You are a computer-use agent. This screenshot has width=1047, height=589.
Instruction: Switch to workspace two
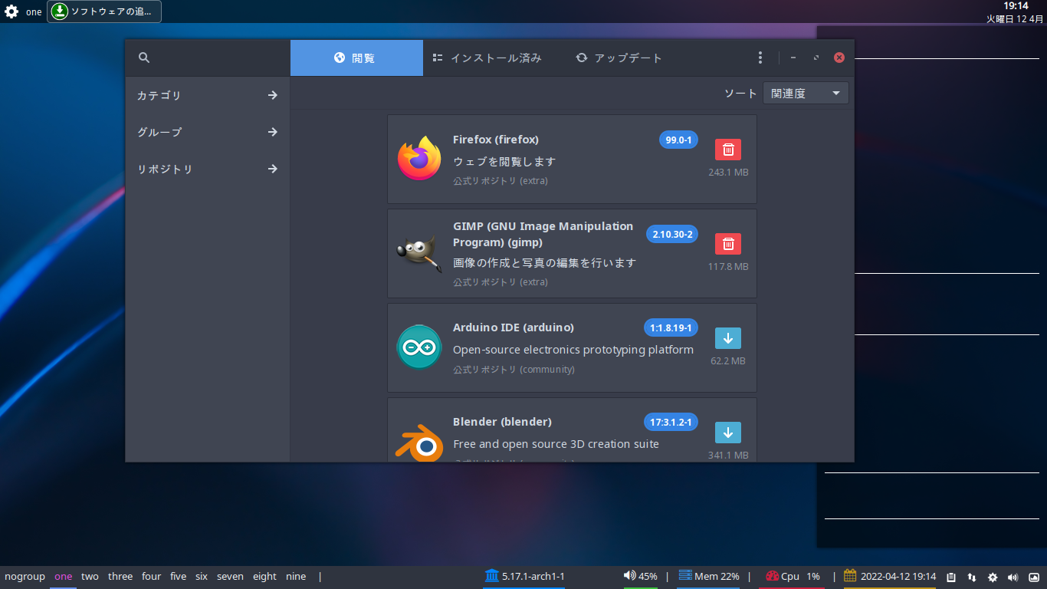click(x=90, y=577)
